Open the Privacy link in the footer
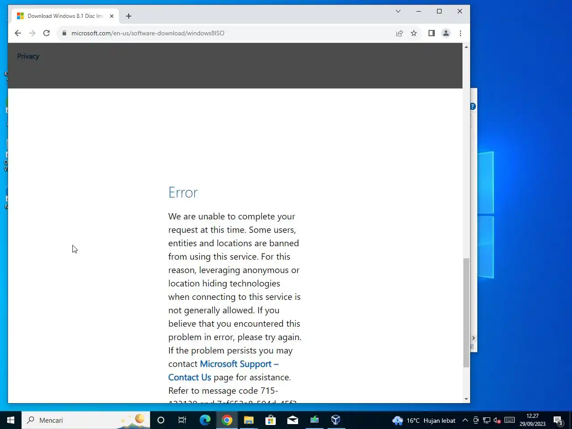This screenshot has width=572, height=429. tap(28, 56)
